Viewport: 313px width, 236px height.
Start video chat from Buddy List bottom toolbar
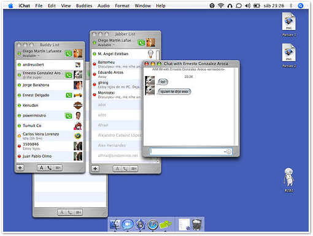coord(58,168)
